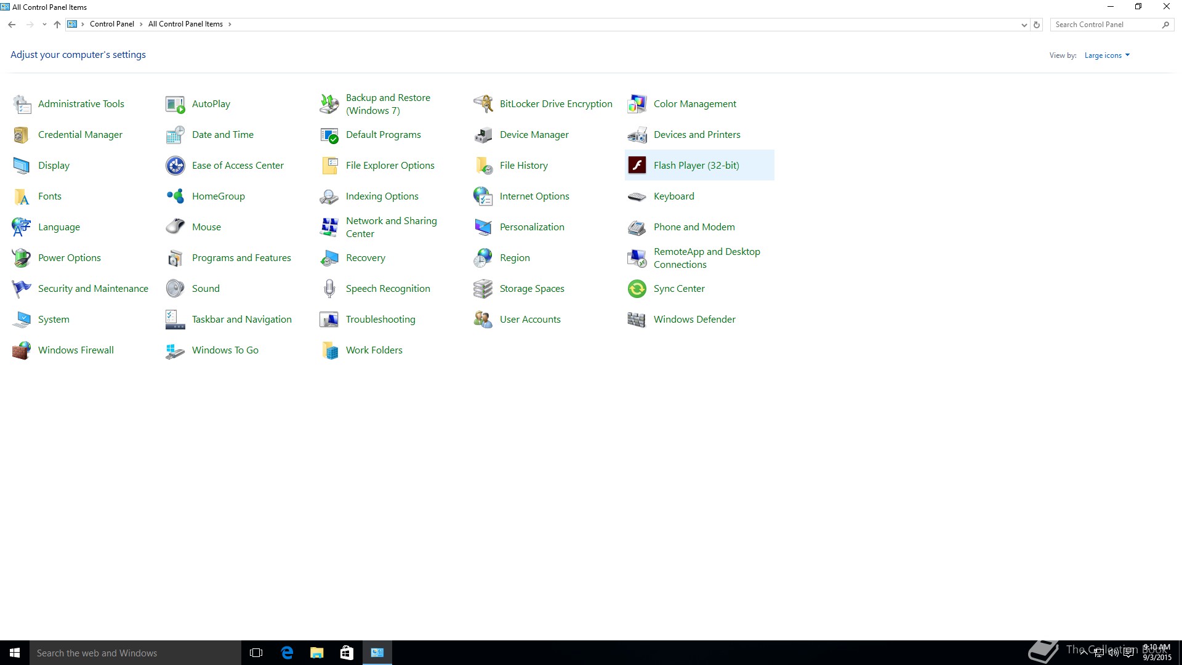
Task: Open the File History icon
Action: (483, 166)
